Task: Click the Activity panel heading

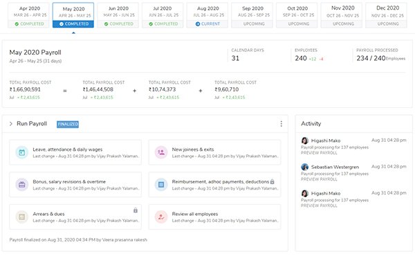Action: [311, 124]
